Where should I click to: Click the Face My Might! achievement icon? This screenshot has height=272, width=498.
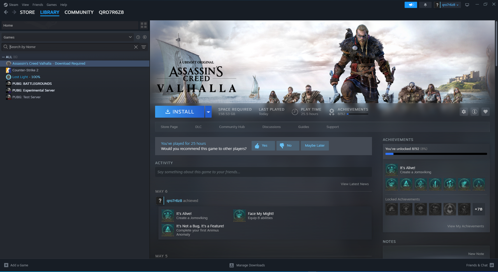tap(239, 216)
